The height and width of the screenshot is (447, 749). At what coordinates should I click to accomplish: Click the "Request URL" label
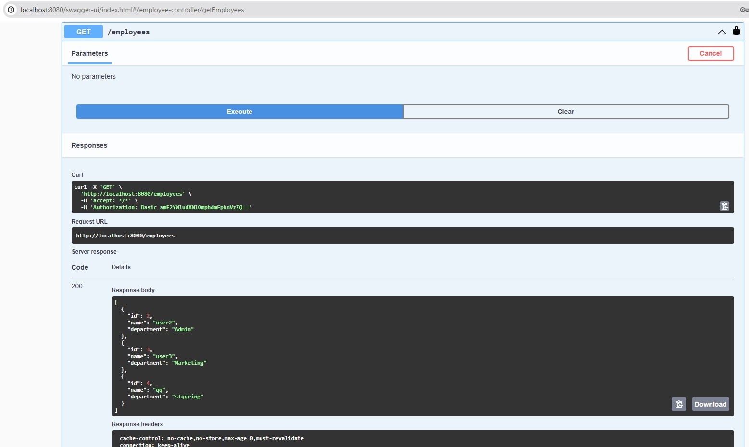(x=89, y=222)
